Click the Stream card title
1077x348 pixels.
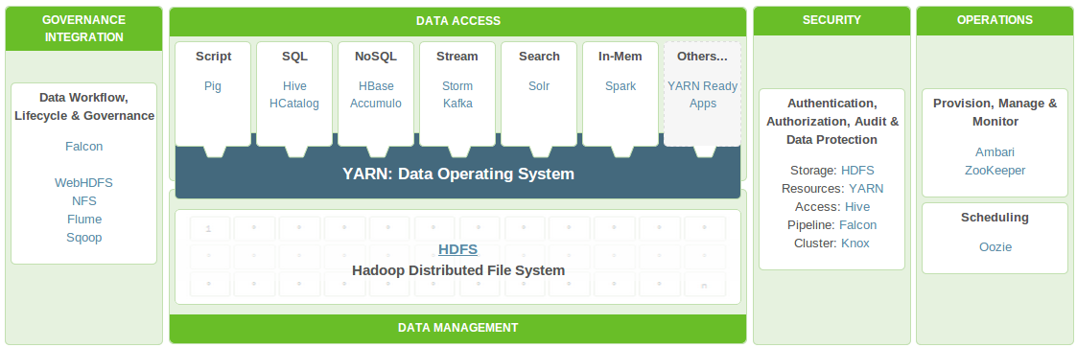(457, 57)
